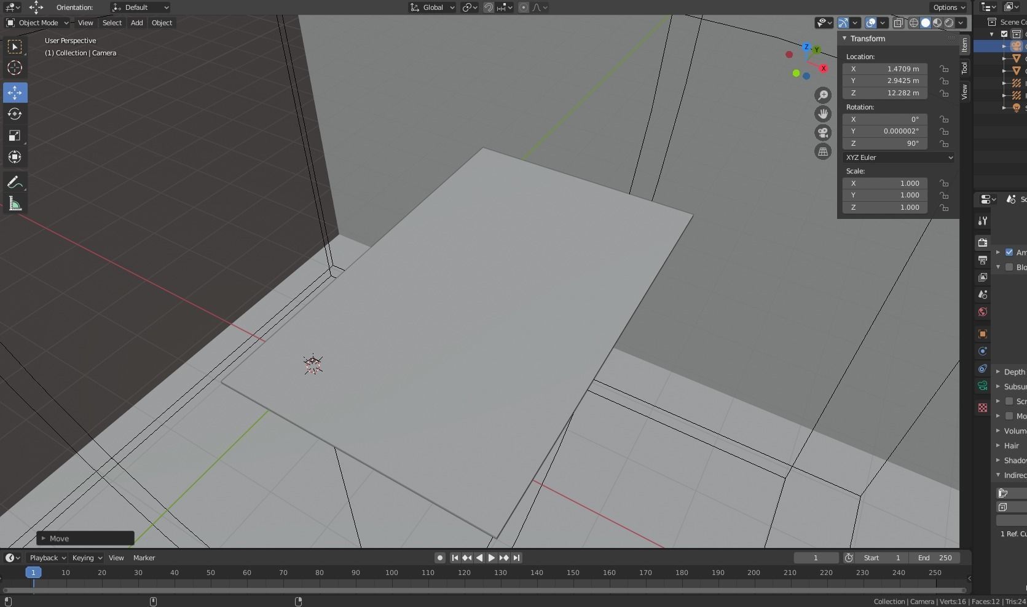
Task: Switch perspective/orthographic grid icon
Action: click(823, 151)
